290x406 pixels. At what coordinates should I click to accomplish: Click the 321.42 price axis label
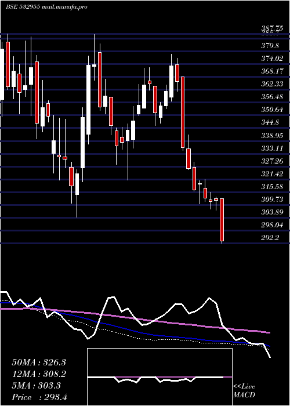tap(272, 174)
